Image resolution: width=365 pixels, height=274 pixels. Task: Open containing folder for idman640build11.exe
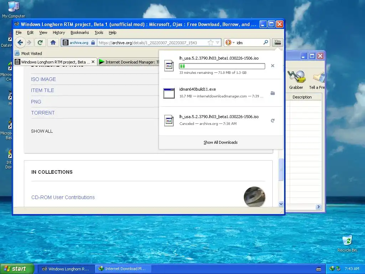(273, 93)
